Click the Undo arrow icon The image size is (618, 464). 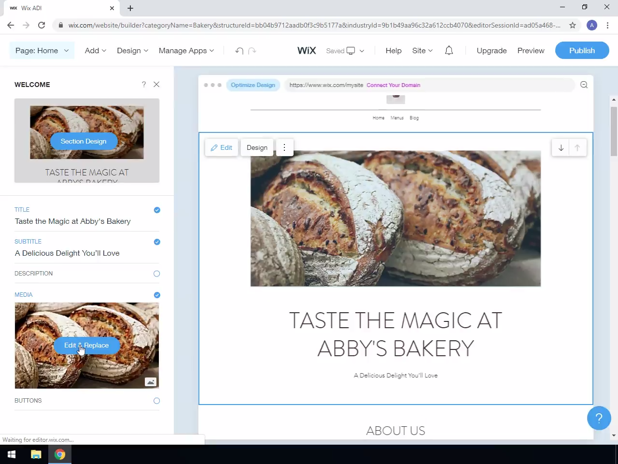point(239,51)
